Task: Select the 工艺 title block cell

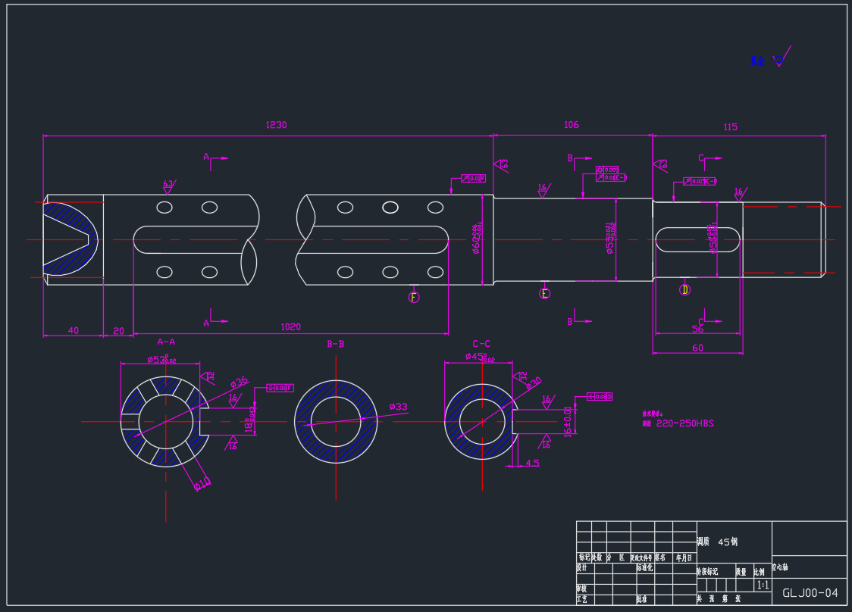Action: coord(582,600)
